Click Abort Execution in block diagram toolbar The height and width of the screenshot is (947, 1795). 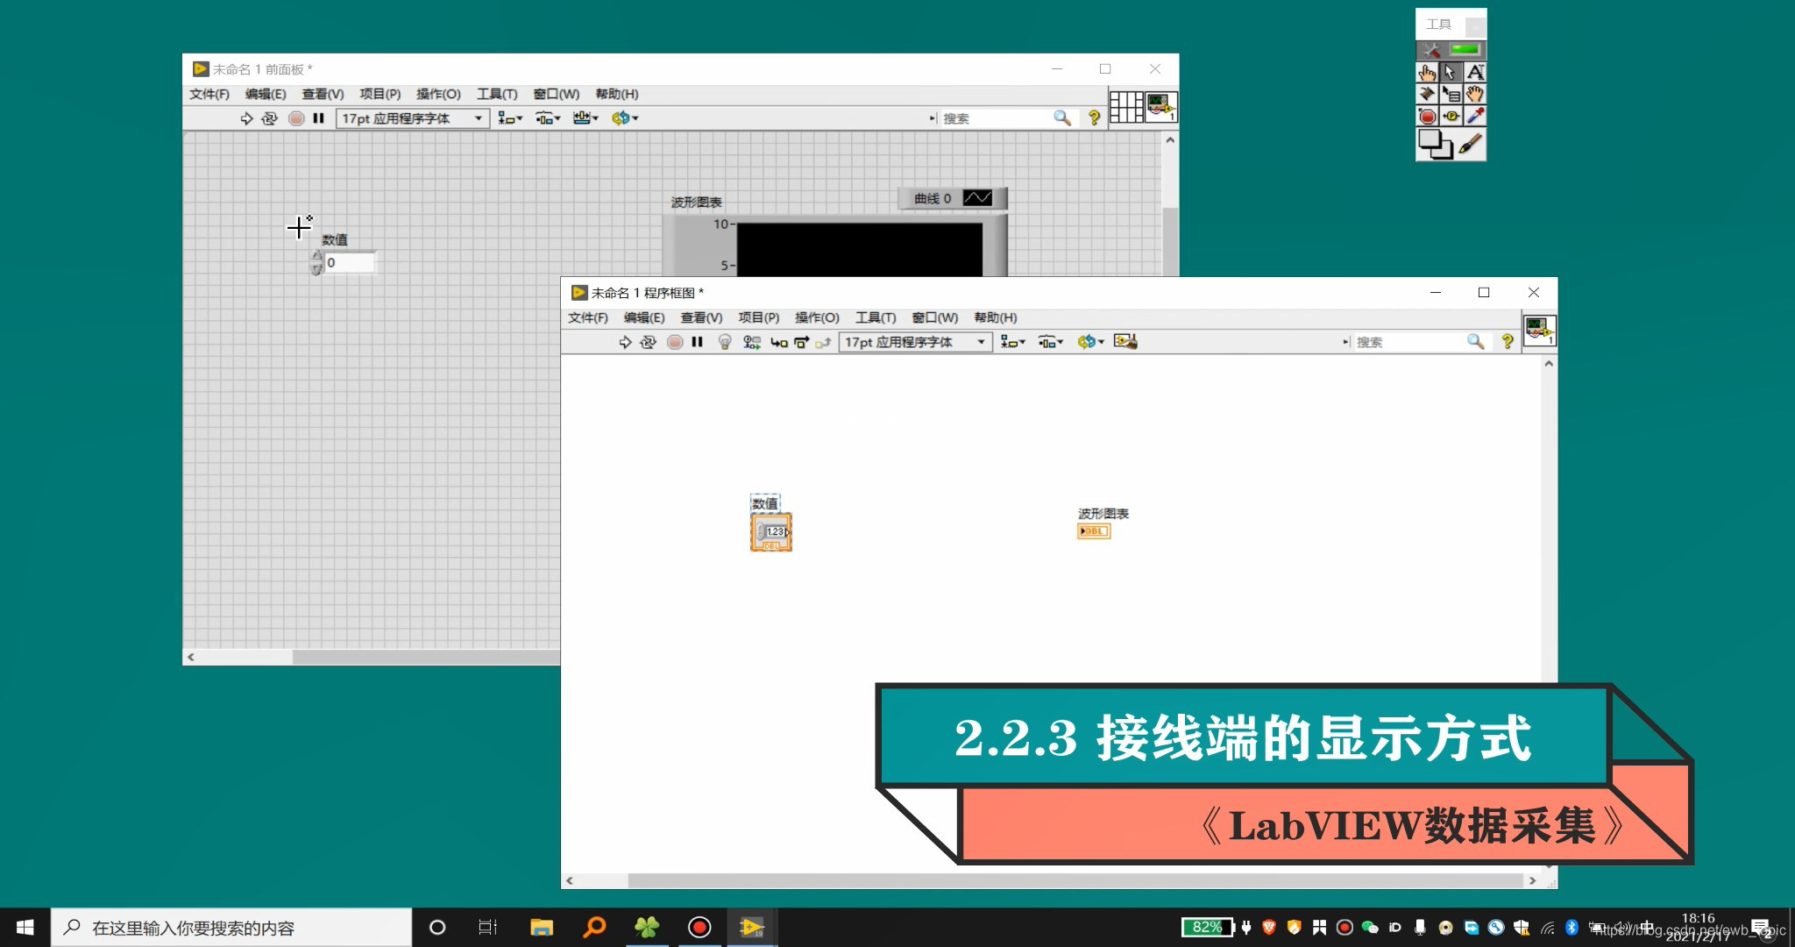675,342
